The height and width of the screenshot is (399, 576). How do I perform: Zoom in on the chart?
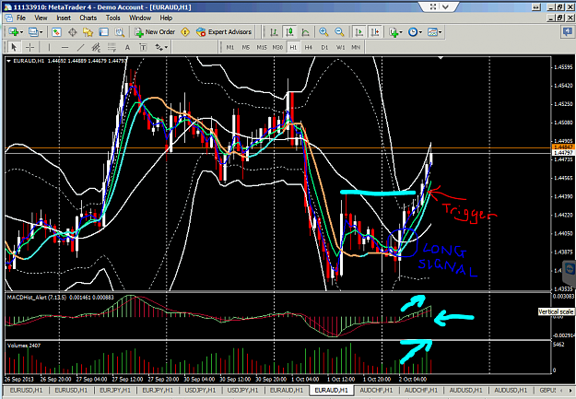tap(323, 32)
